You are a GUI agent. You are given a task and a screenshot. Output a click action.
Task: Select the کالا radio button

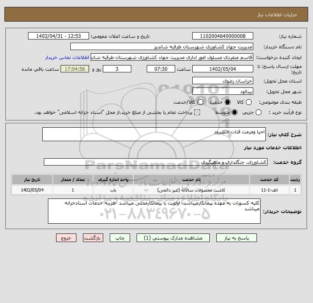pos(248,102)
